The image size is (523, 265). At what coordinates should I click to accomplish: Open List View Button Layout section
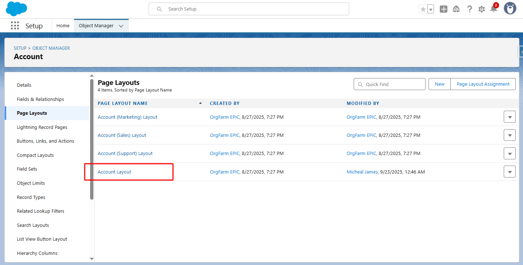pyautogui.click(x=42, y=239)
